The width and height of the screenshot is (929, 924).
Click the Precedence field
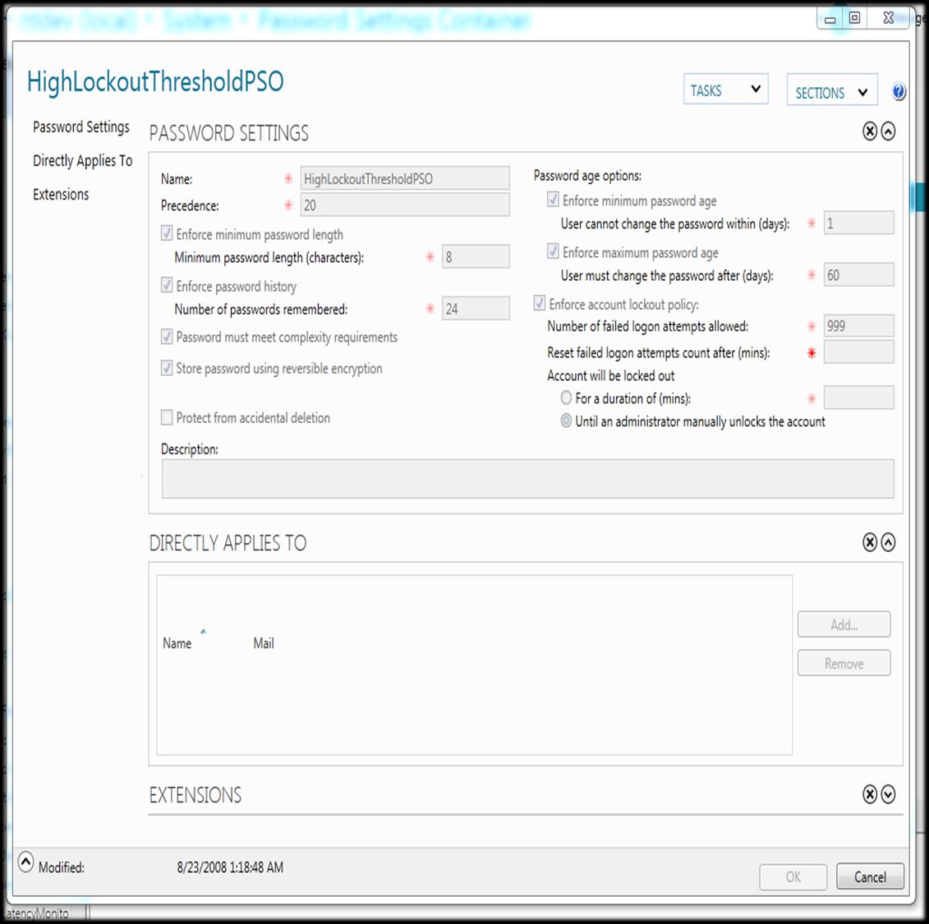tap(405, 205)
